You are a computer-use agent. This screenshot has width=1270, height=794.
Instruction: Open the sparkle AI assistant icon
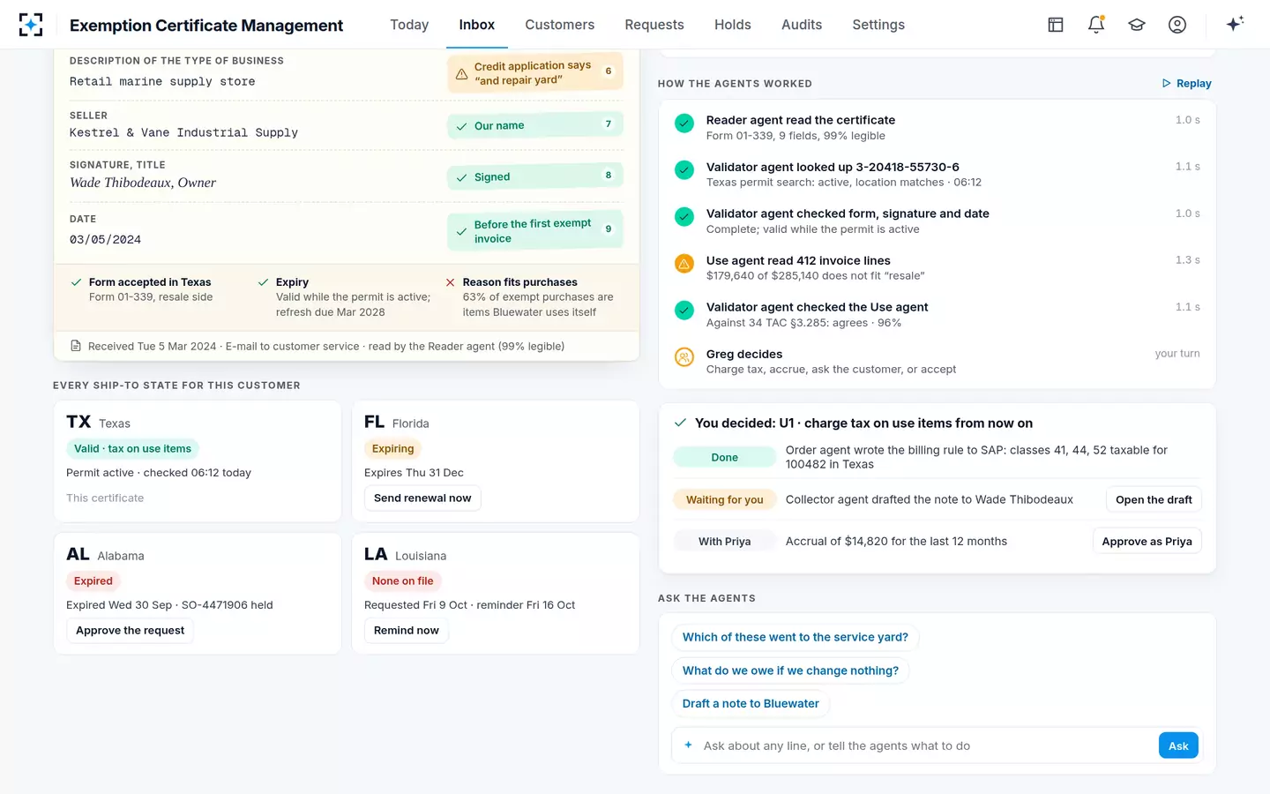click(x=1235, y=24)
